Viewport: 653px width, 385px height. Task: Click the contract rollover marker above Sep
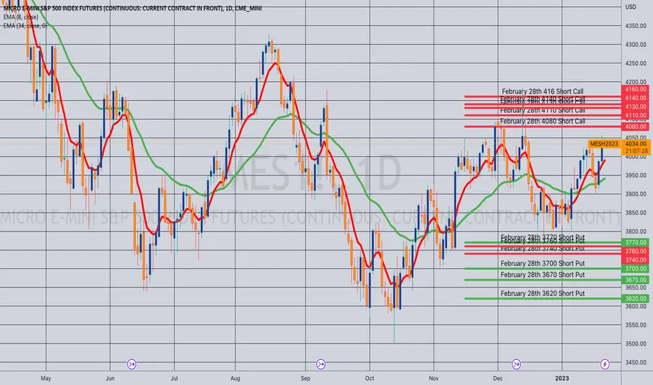tap(321, 365)
